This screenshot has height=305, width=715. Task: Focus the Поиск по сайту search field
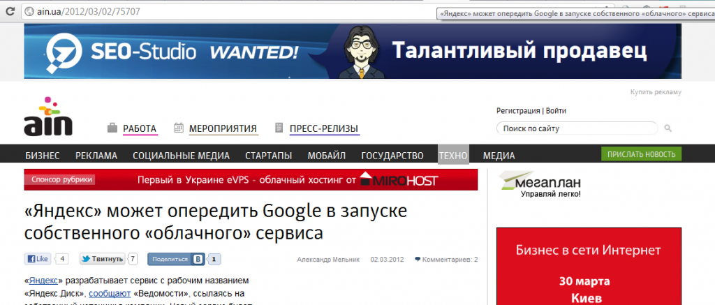[x=577, y=128]
